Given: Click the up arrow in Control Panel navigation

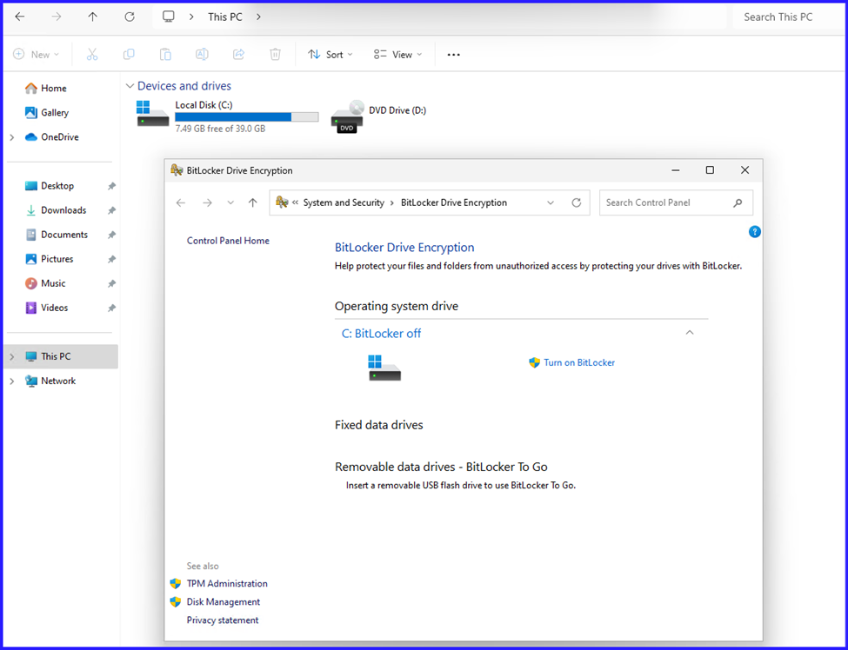Looking at the screenshot, I should 252,202.
